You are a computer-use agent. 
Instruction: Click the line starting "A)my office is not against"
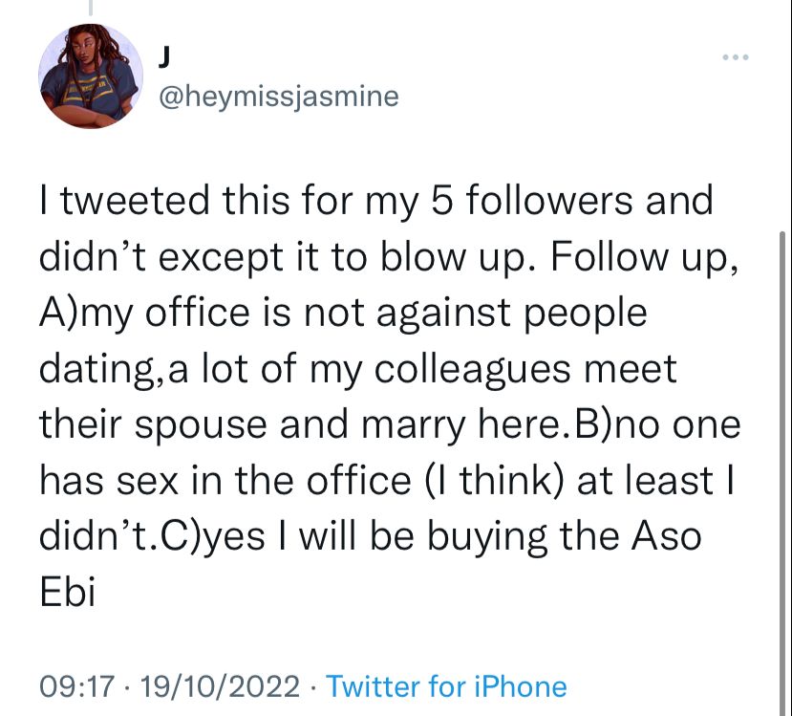343,313
